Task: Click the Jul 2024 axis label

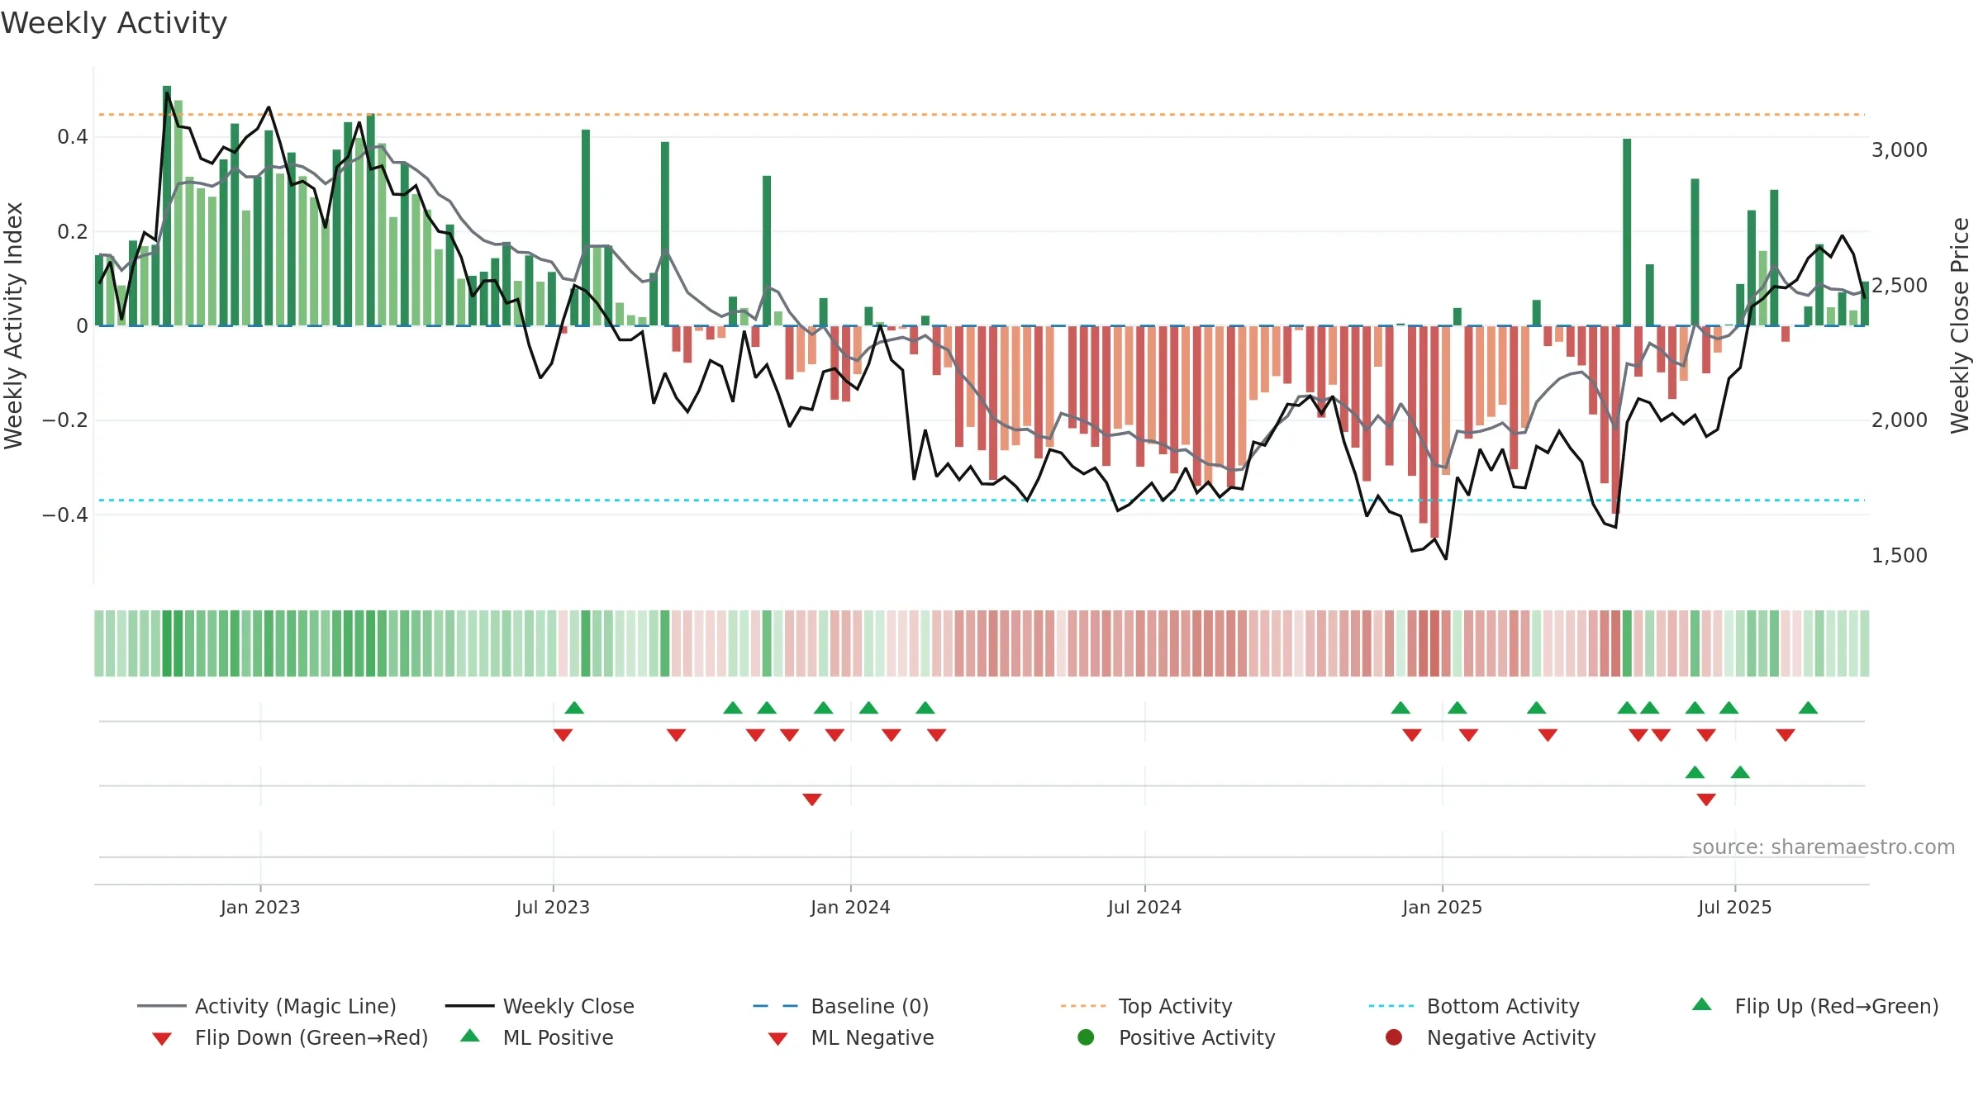Action: click(1144, 907)
